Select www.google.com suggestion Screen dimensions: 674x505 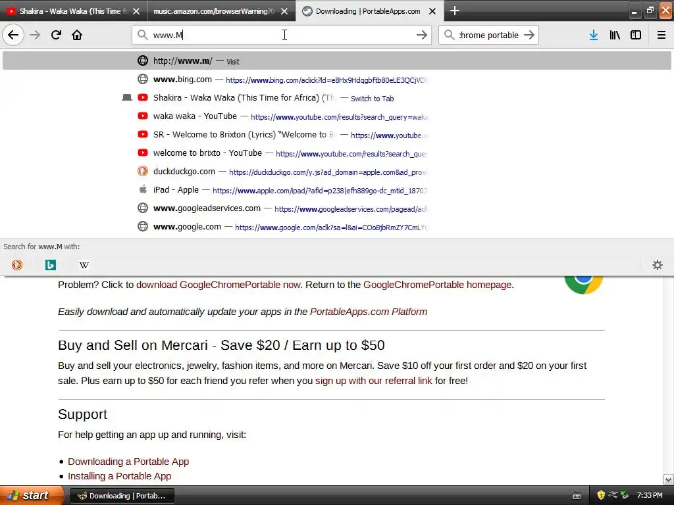tap(336, 227)
